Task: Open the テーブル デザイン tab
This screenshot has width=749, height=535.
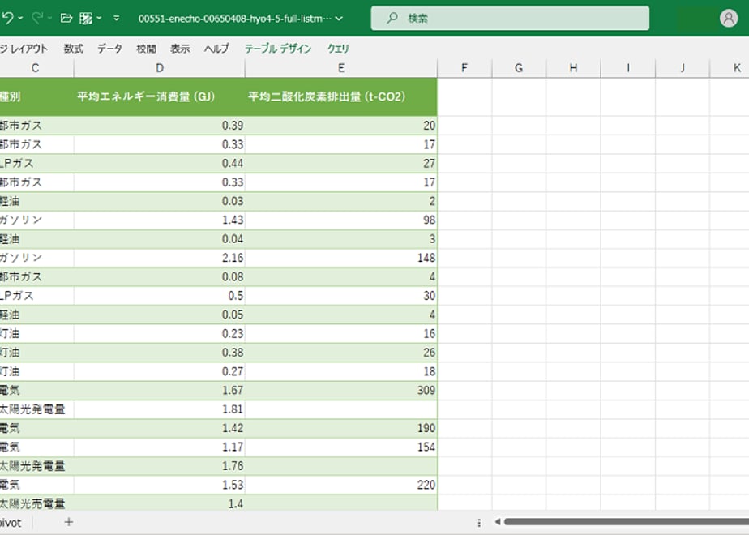Action: pos(278,49)
